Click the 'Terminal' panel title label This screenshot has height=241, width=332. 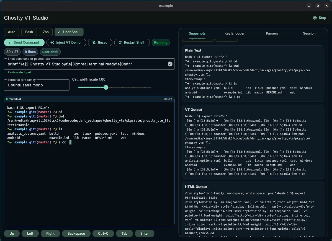click(x=15, y=99)
